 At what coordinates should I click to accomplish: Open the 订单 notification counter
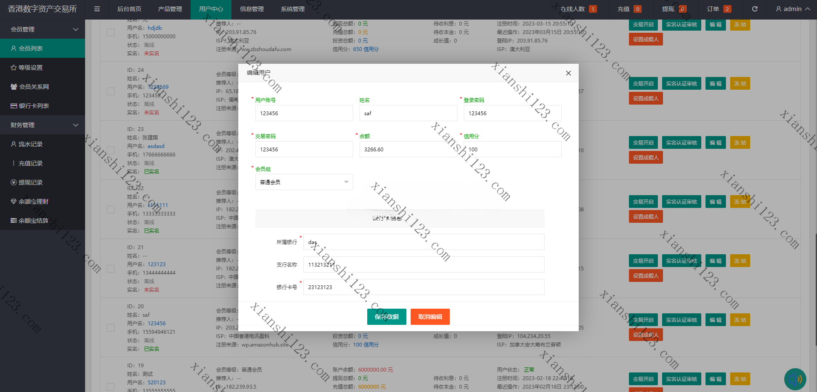pyautogui.click(x=719, y=9)
